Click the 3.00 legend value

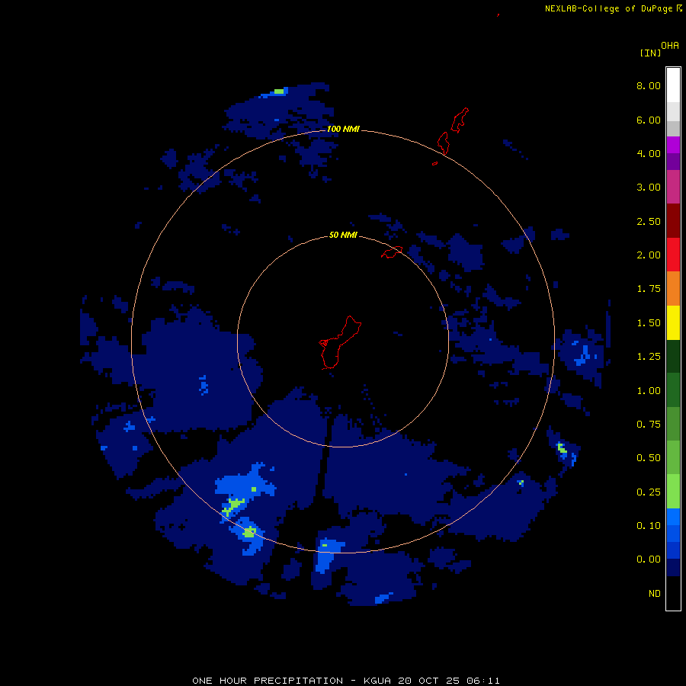click(x=649, y=188)
